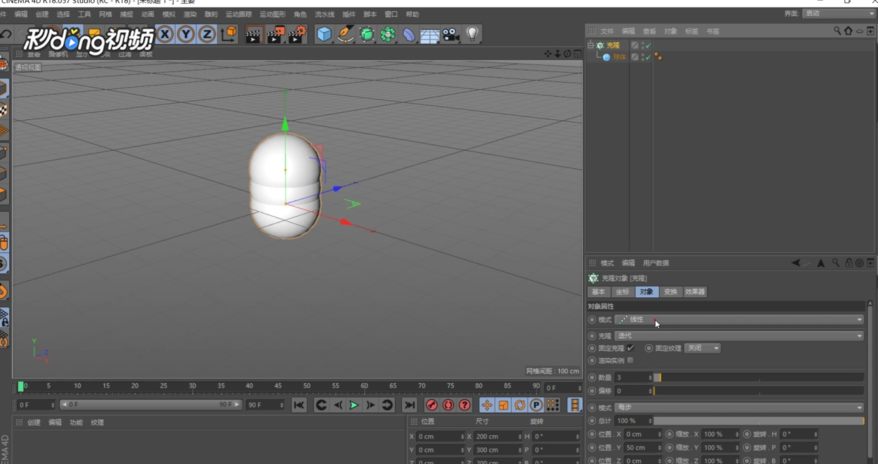Viewport: 878px width, 464px height.
Task: Open the blue deformer icon
Action: [x=409, y=34]
